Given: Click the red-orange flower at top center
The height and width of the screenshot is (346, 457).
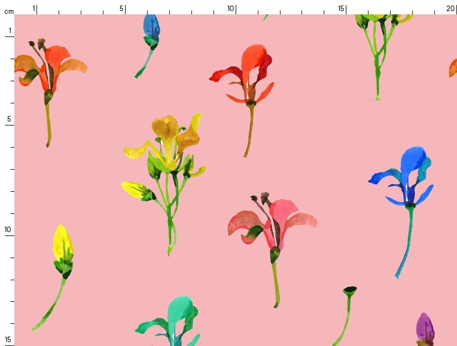Looking at the screenshot, I should pyautogui.click(x=249, y=75).
